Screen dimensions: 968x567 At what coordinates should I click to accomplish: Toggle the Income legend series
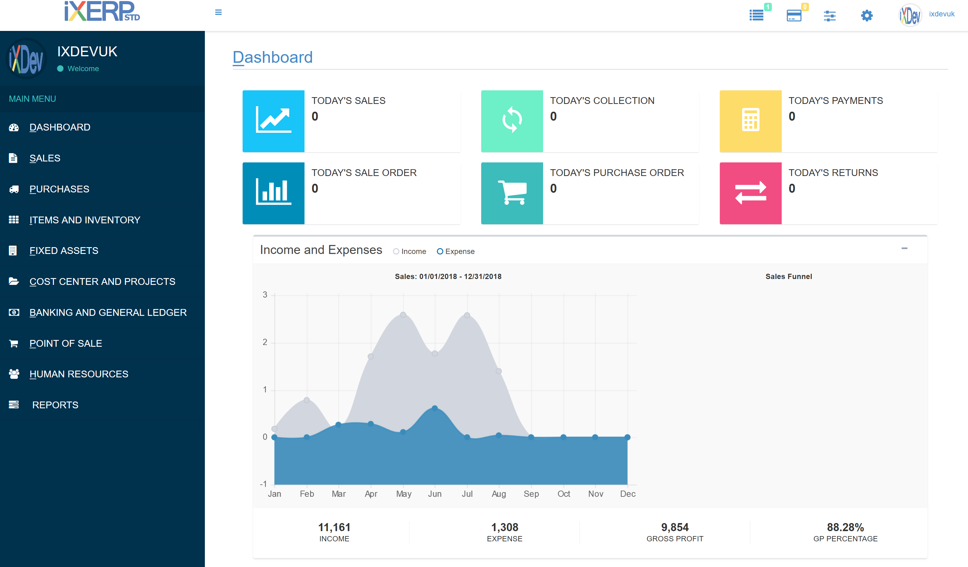(x=409, y=251)
